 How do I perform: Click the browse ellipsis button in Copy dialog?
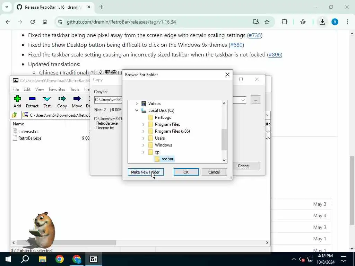pos(256,100)
